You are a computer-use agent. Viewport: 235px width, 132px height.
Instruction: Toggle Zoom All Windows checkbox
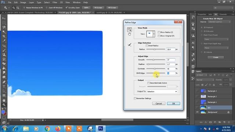(47, 8)
